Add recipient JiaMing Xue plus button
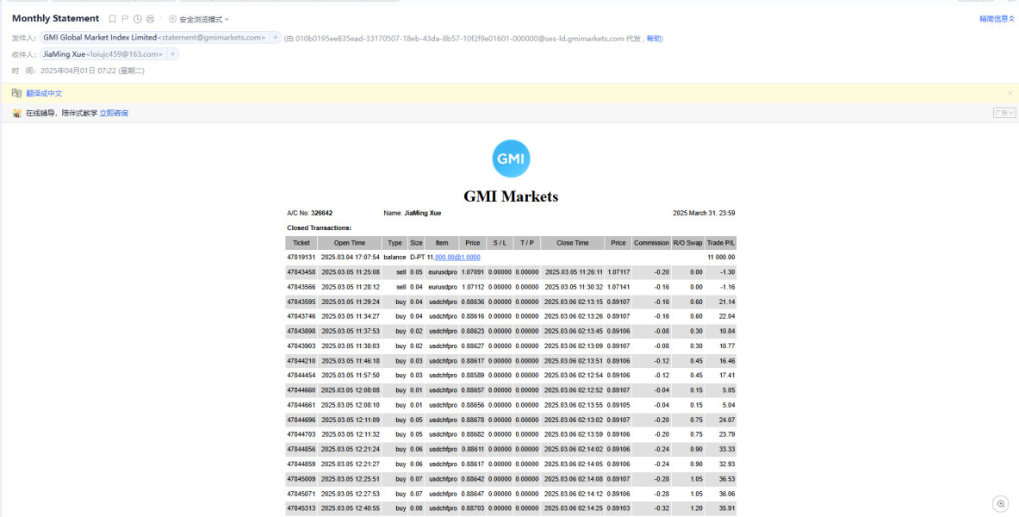This screenshot has width=1019, height=517. coord(172,54)
